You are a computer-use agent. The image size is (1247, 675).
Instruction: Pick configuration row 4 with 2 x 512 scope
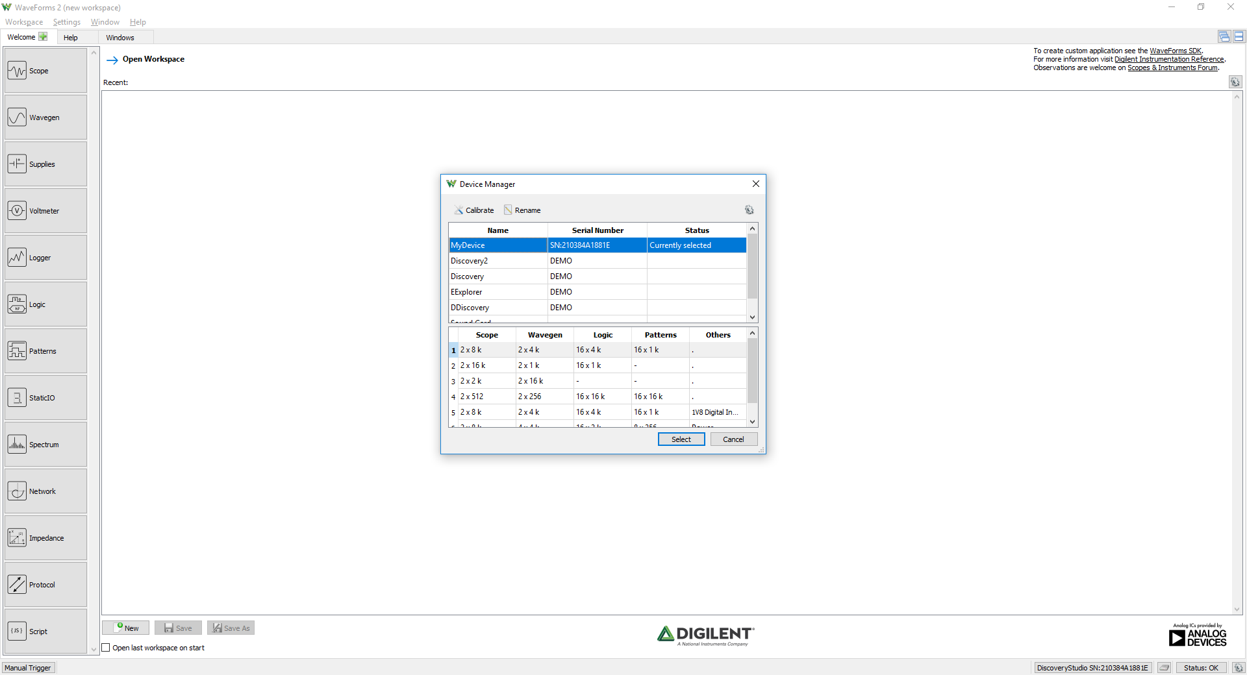(x=598, y=397)
